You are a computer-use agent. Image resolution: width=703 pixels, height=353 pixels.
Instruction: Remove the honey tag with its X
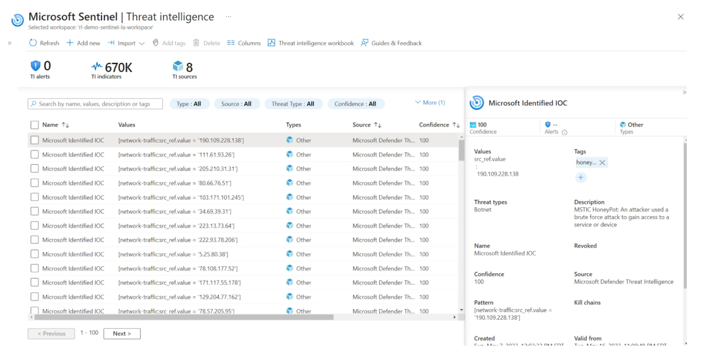click(x=602, y=163)
